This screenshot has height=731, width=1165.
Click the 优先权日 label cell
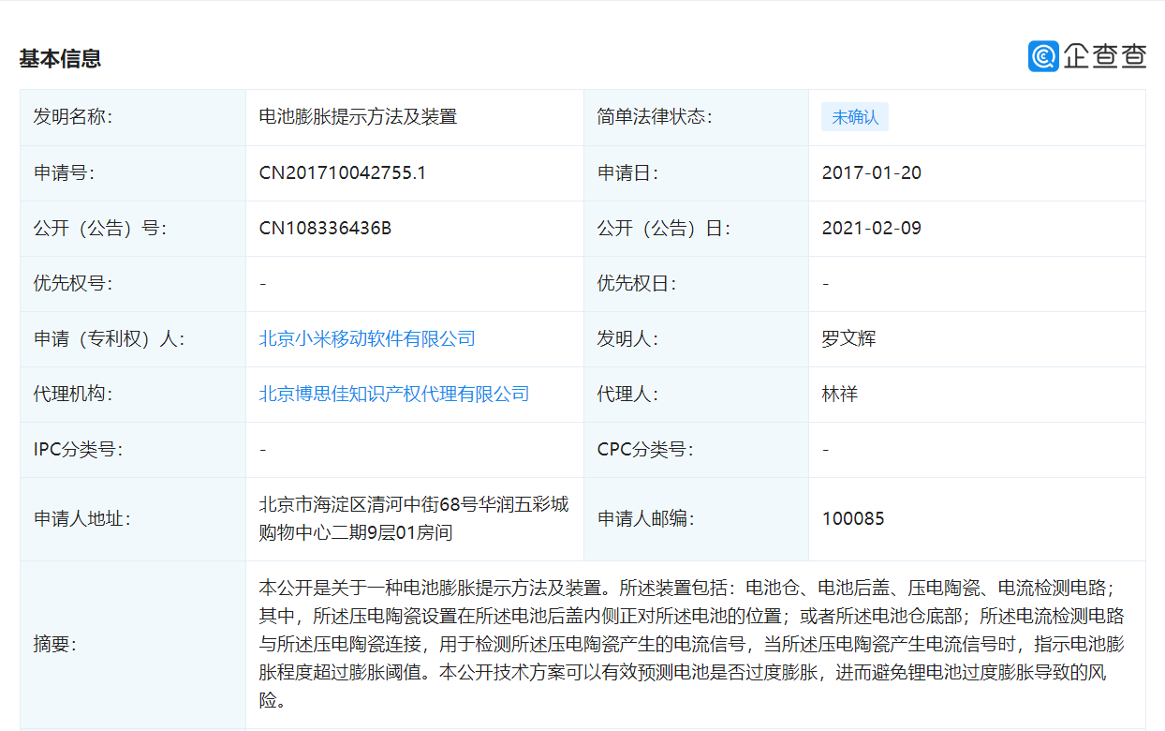point(696,284)
